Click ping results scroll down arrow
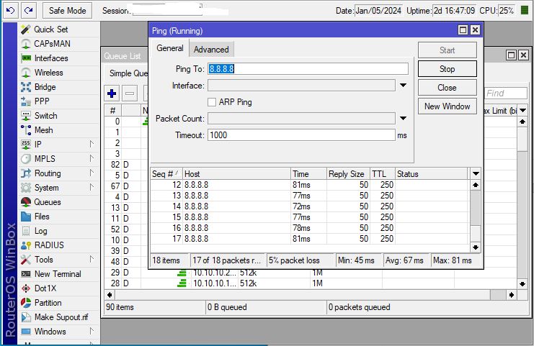Screen dimensions: 534x346 pyautogui.click(x=476, y=247)
